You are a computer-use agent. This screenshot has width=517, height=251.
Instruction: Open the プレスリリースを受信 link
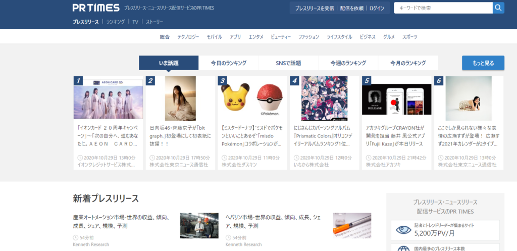pyautogui.click(x=314, y=8)
